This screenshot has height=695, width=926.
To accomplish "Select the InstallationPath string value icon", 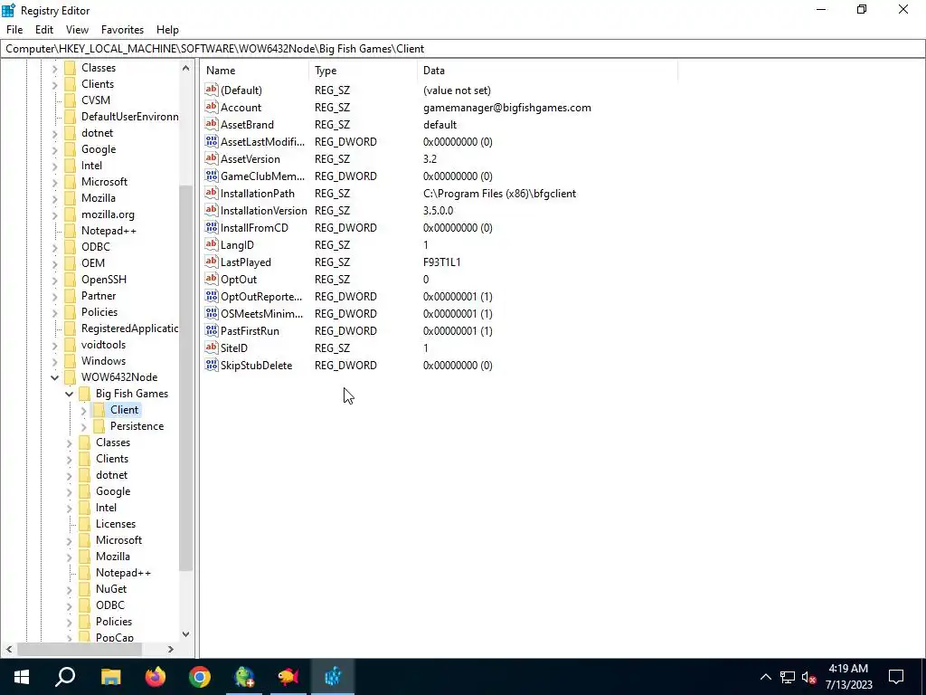I will tap(212, 193).
